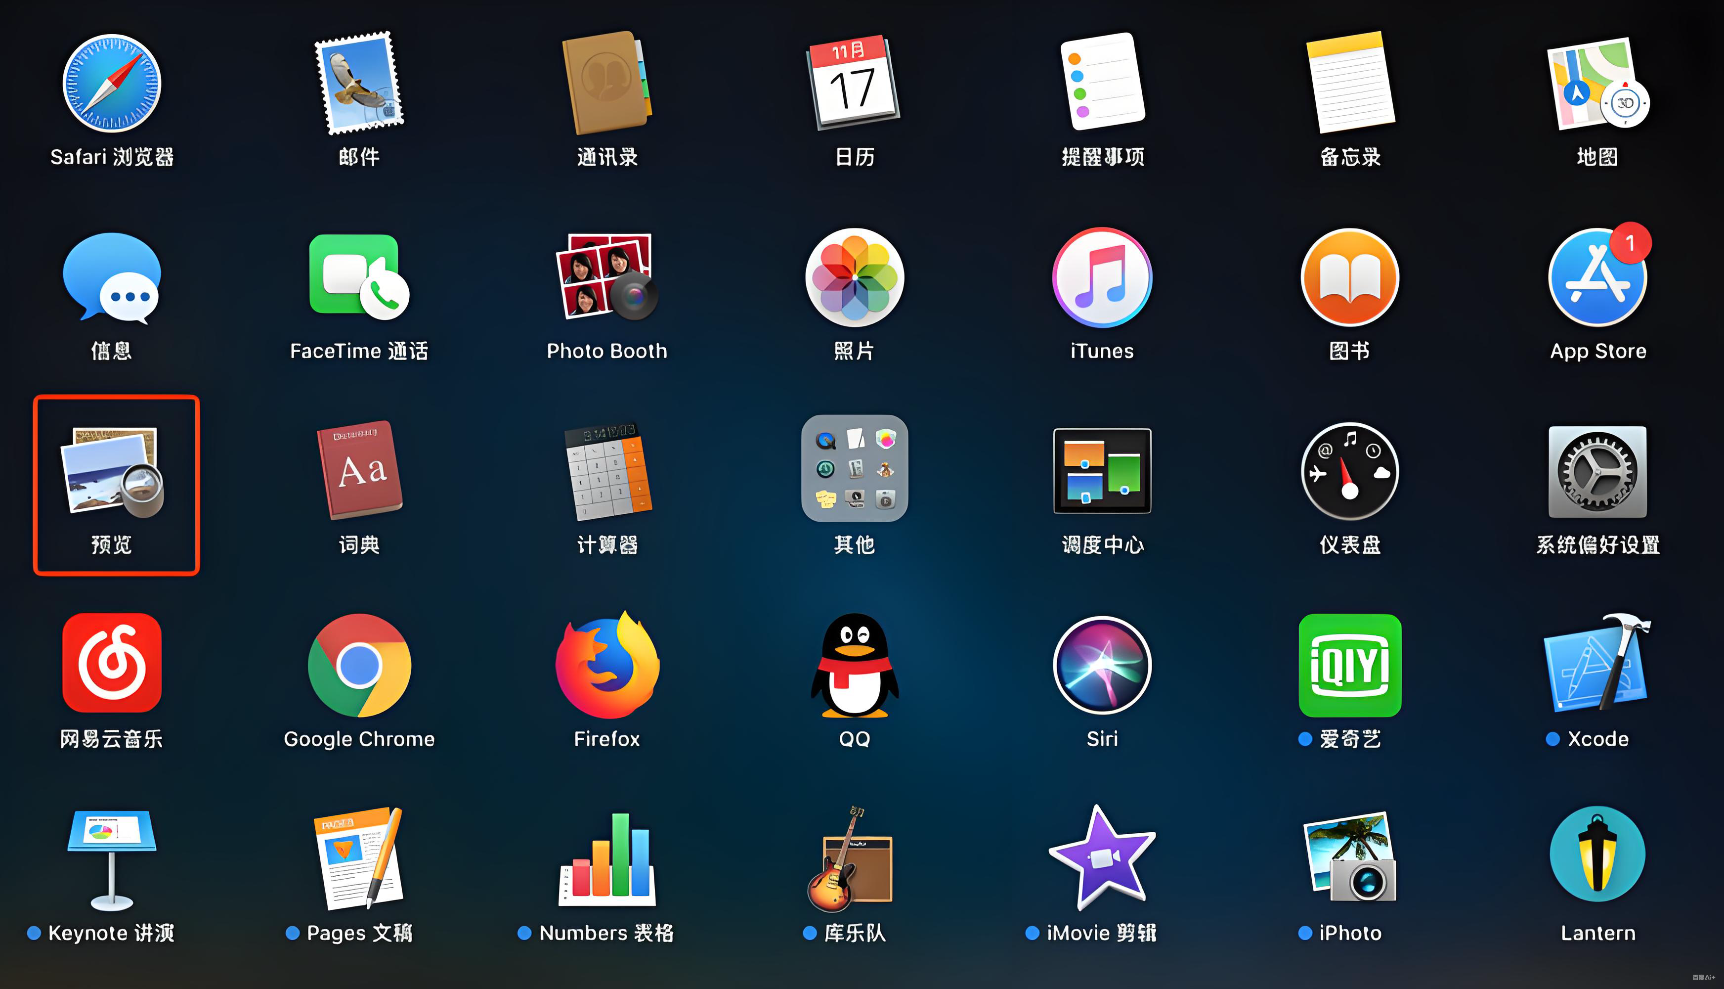The height and width of the screenshot is (989, 1724).
Task: Open Mission Control (调度中心)
Action: tap(1102, 471)
